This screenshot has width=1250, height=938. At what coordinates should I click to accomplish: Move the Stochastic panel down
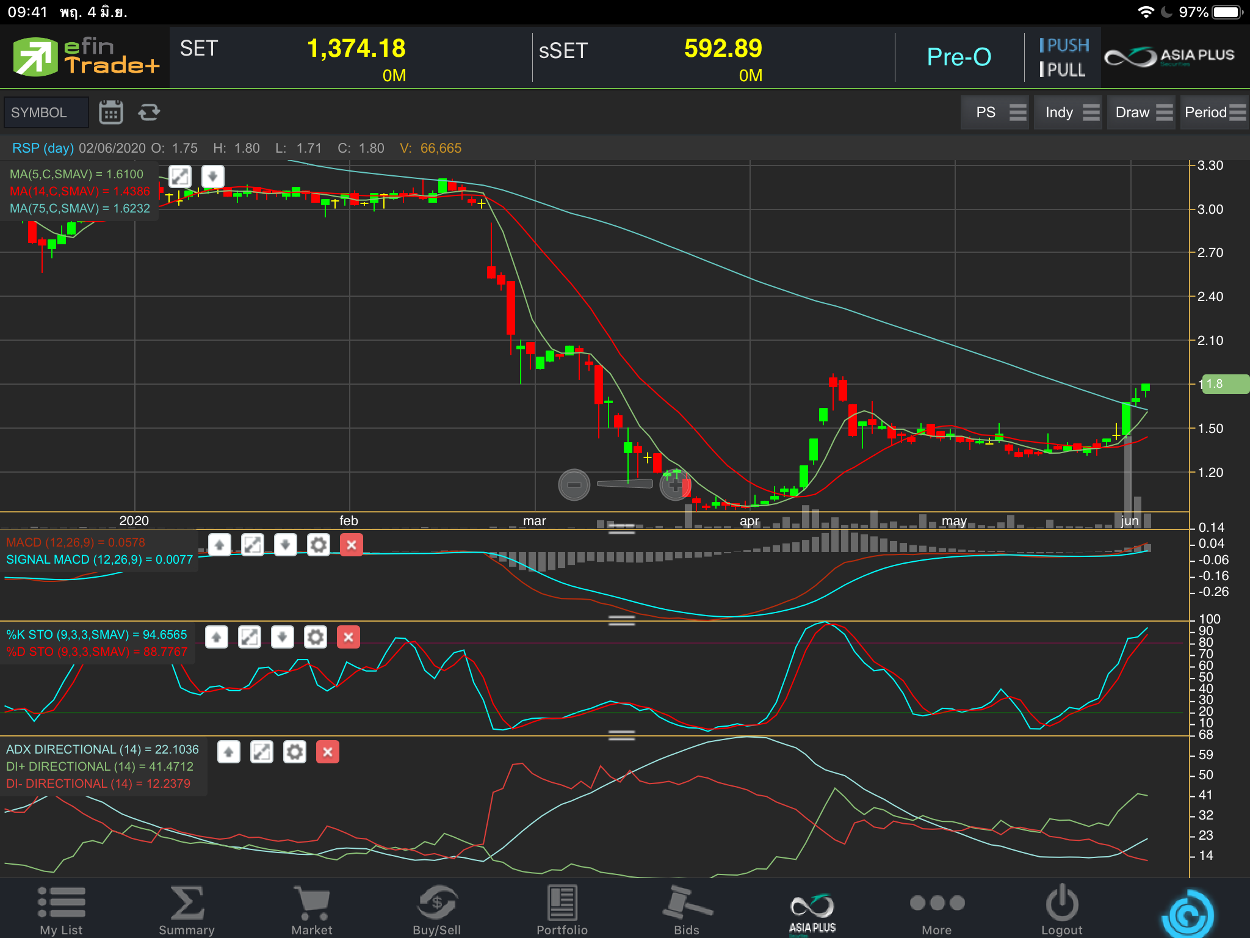(x=283, y=638)
